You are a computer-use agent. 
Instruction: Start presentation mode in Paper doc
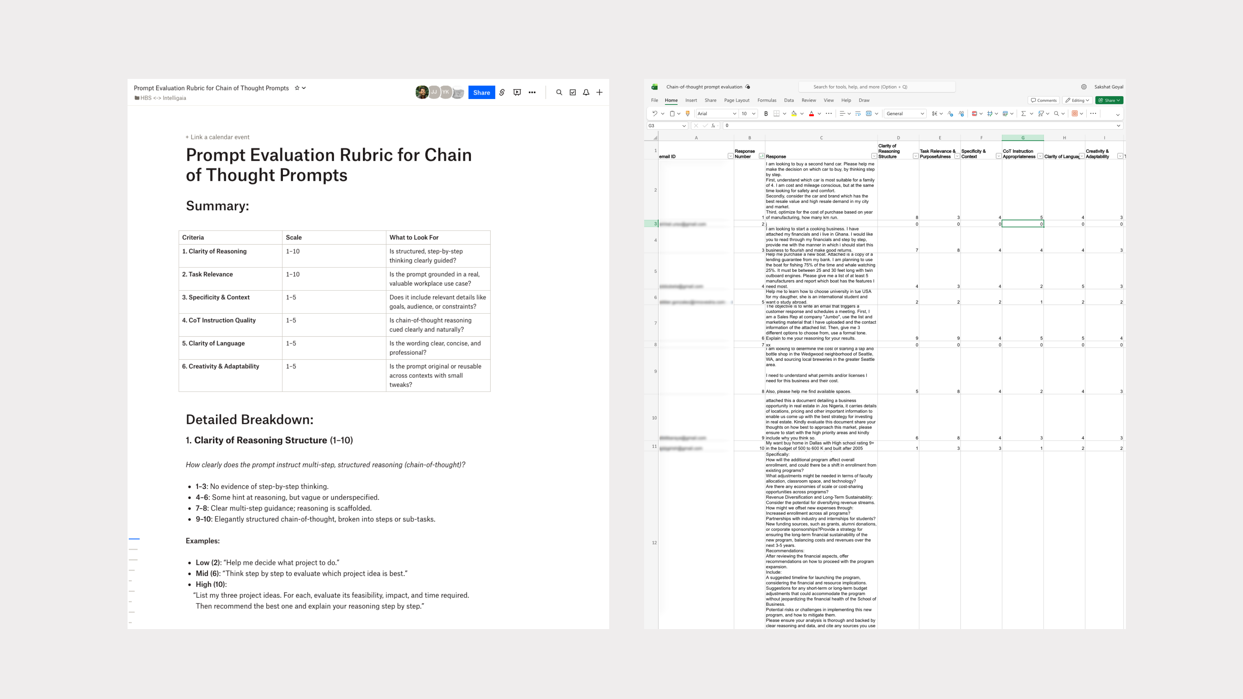pyautogui.click(x=517, y=92)
